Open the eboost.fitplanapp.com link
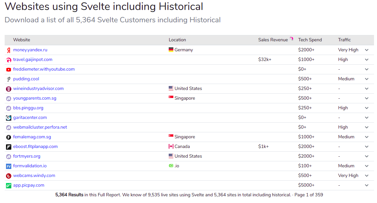 click(35, 147)
